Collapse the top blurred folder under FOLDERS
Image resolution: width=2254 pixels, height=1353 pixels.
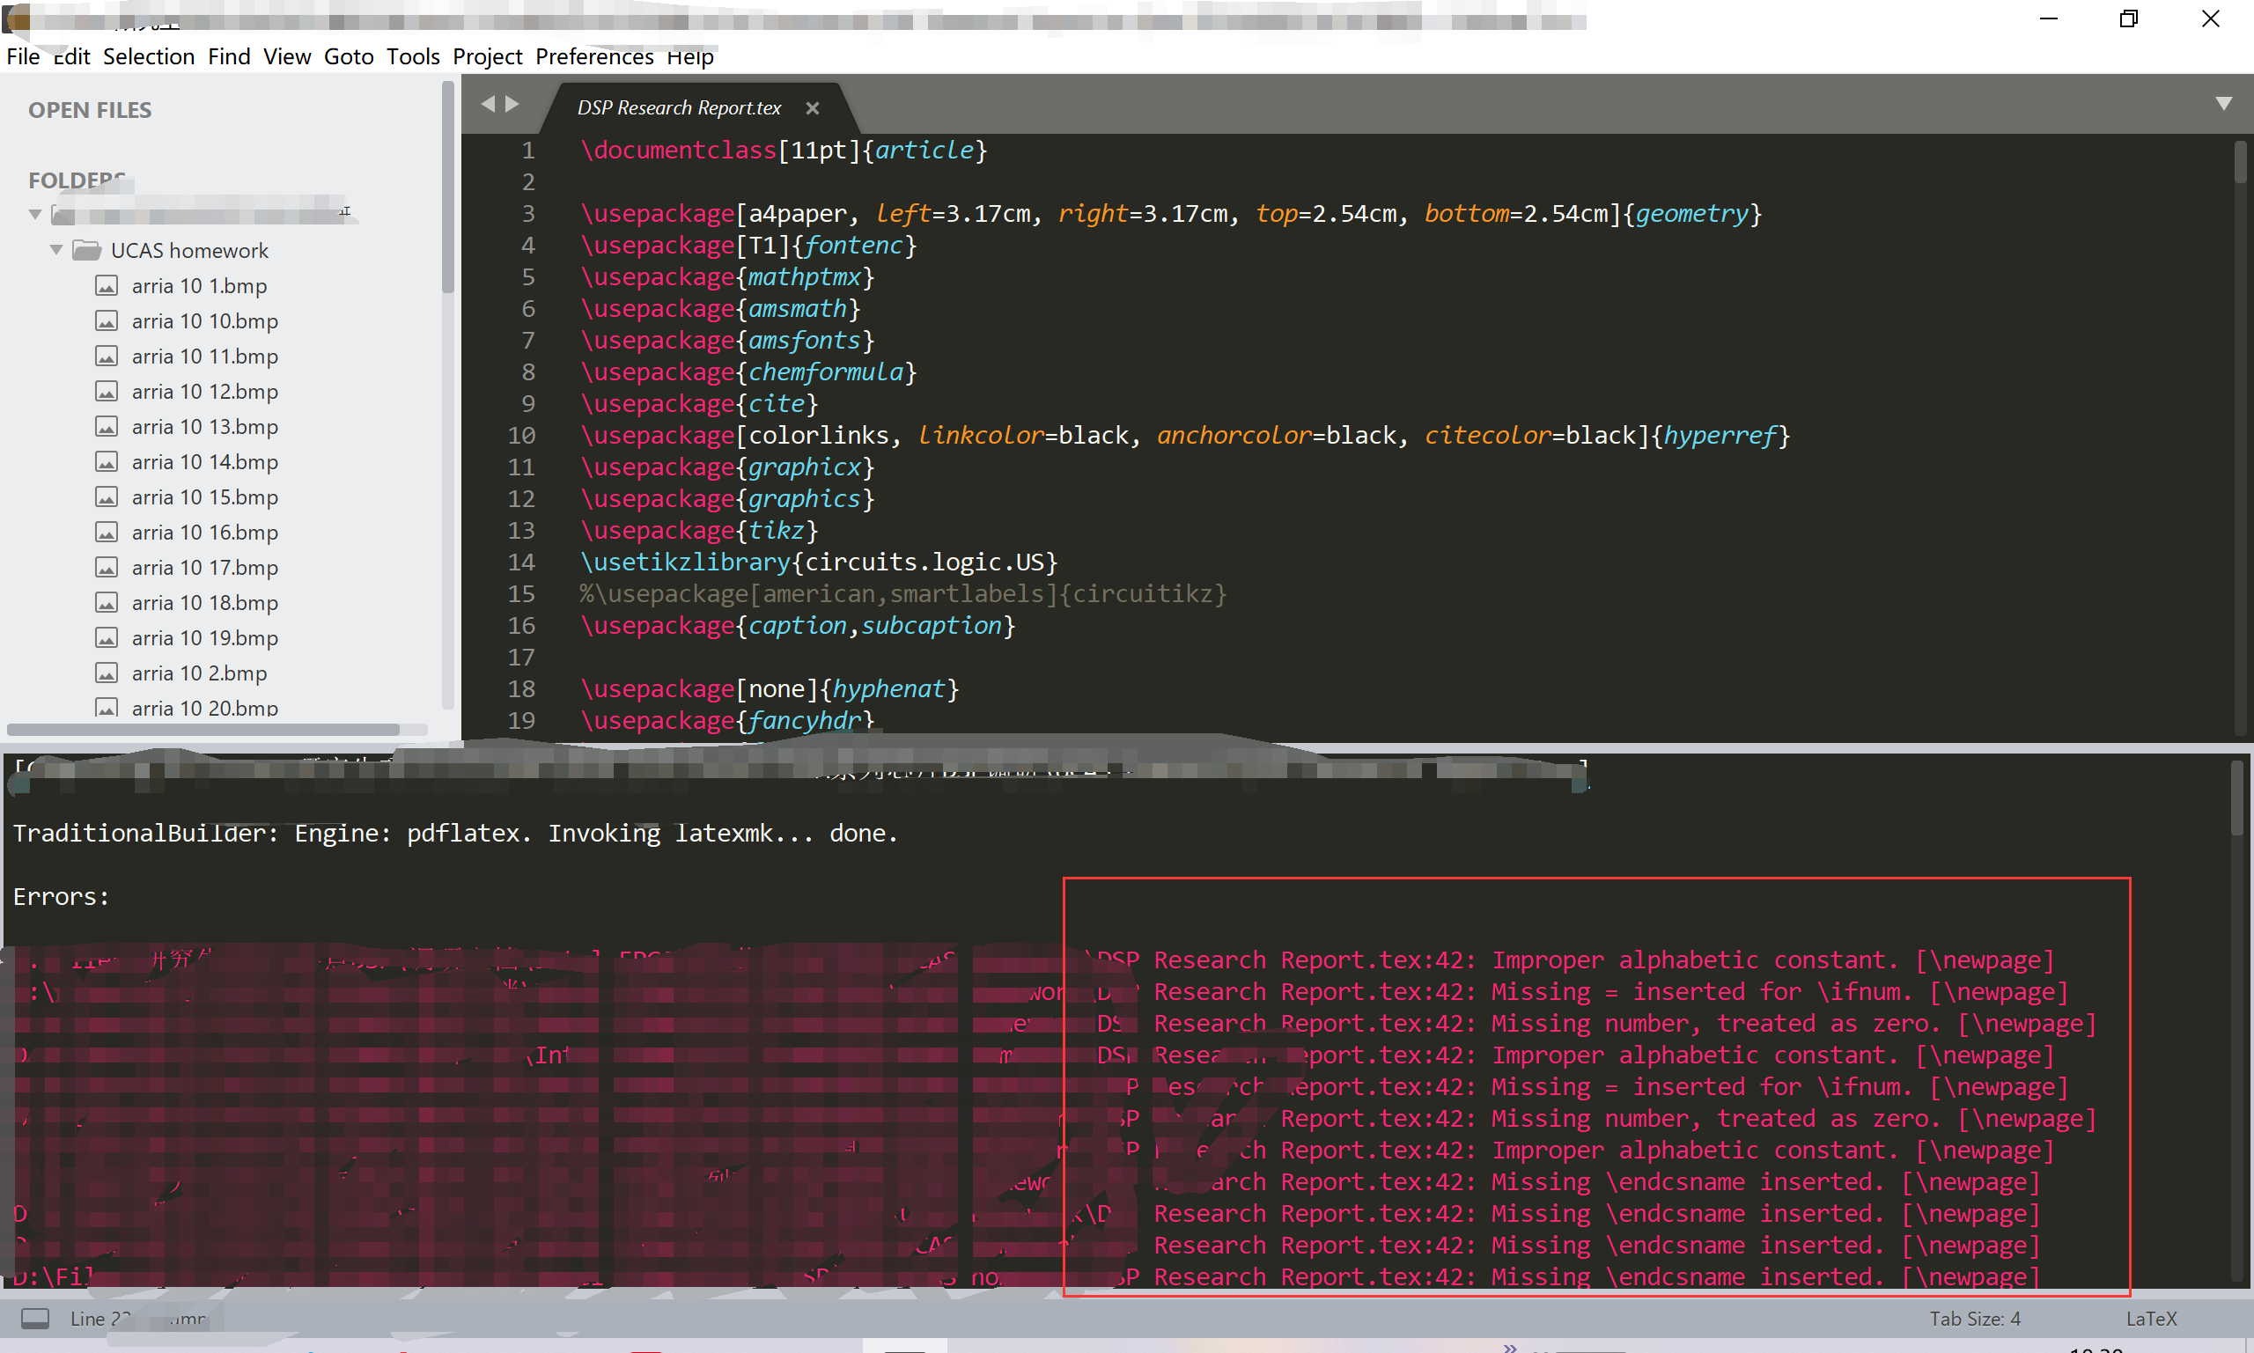coord(33,214)
